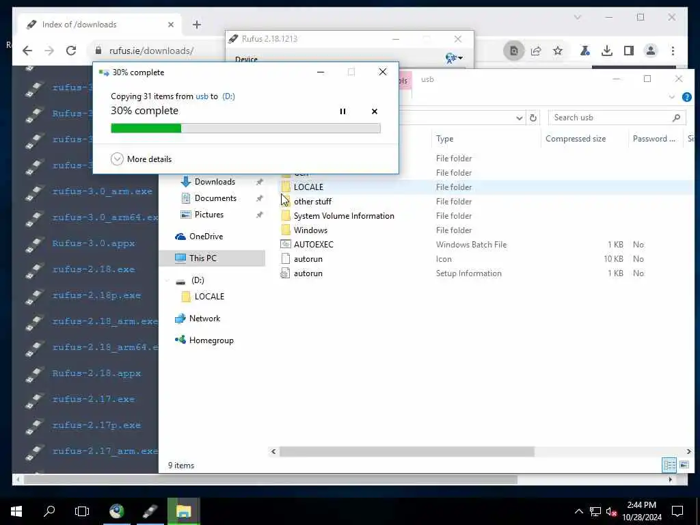Select the autorun Icon file
The height and width of the screenshot is (525, 700).
tap(308, 259)
